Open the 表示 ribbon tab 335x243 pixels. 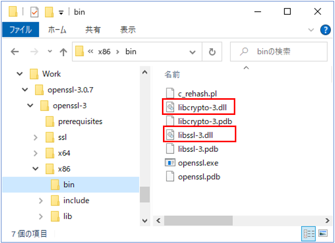128,30
